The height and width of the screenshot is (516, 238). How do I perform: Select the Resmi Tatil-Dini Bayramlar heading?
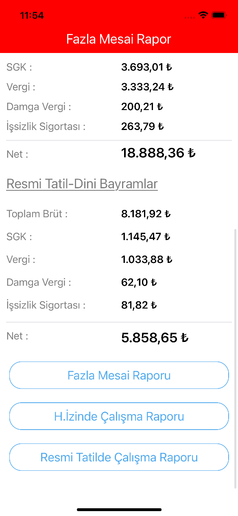pyautogui.click(x=82, y=184)
